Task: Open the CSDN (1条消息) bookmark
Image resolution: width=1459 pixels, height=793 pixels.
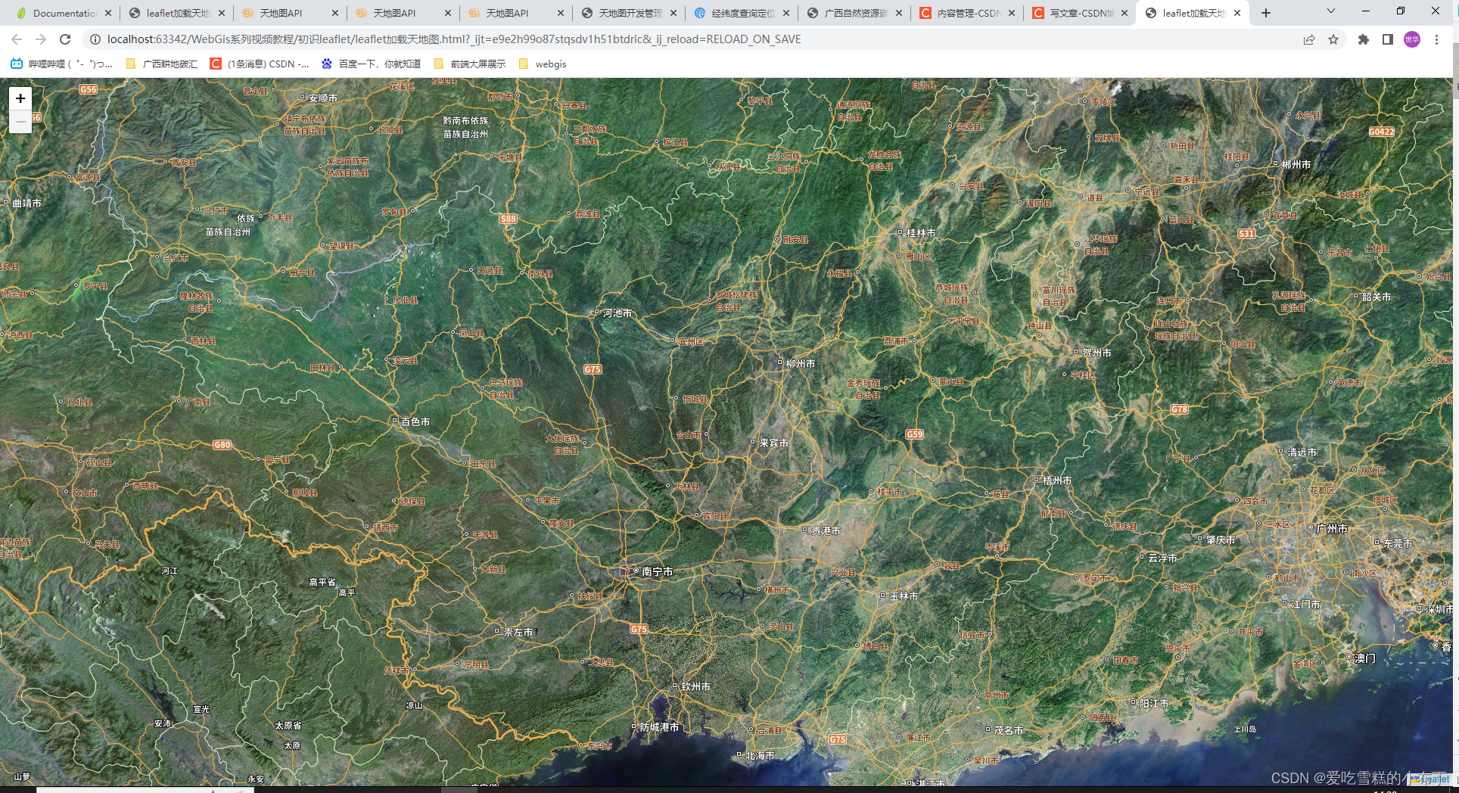Action: (x=260, y=64)
